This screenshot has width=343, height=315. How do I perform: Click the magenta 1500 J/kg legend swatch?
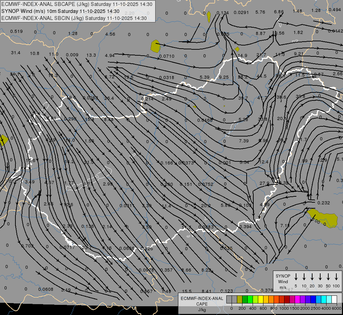click(x=297, y=299)
